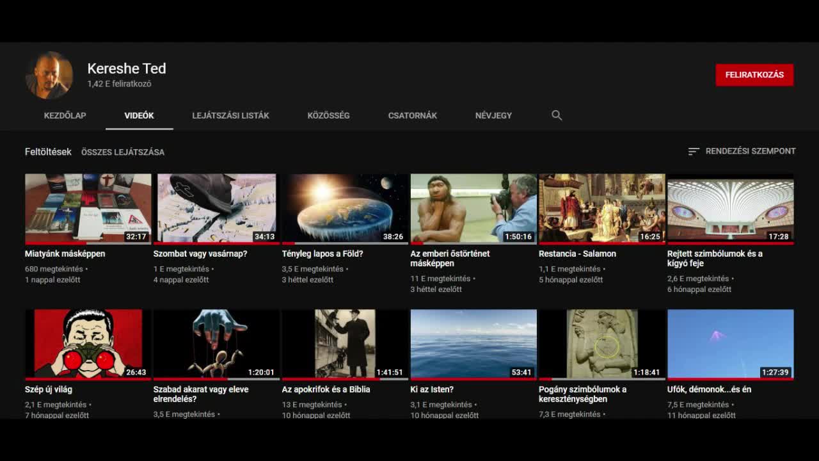This screenshot has width=819, height=461.
Task: Click the 1,42 E feliratkozó subscriber count
Action: [x=119, y=84]
